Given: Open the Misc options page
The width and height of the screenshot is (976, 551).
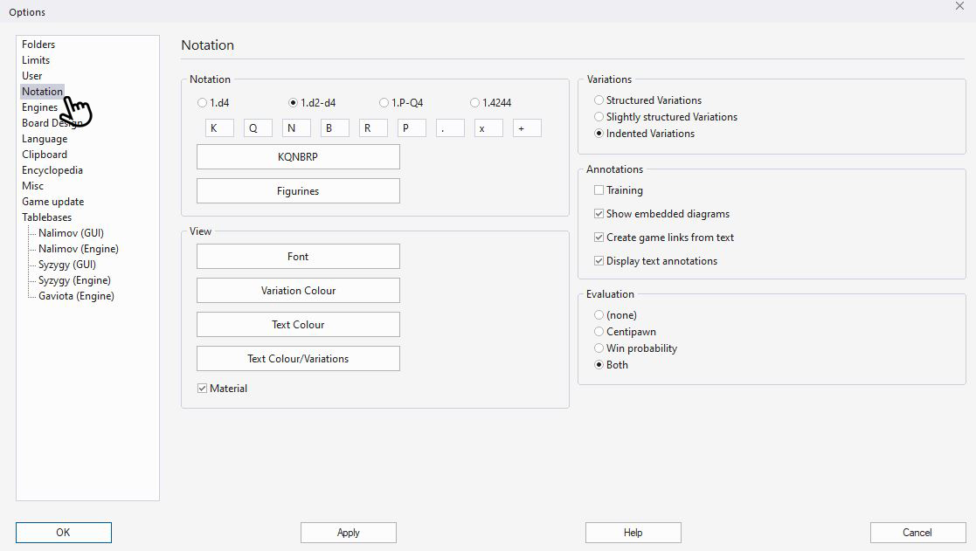Looking at the screenshot, I should click(x=33, y=186).
